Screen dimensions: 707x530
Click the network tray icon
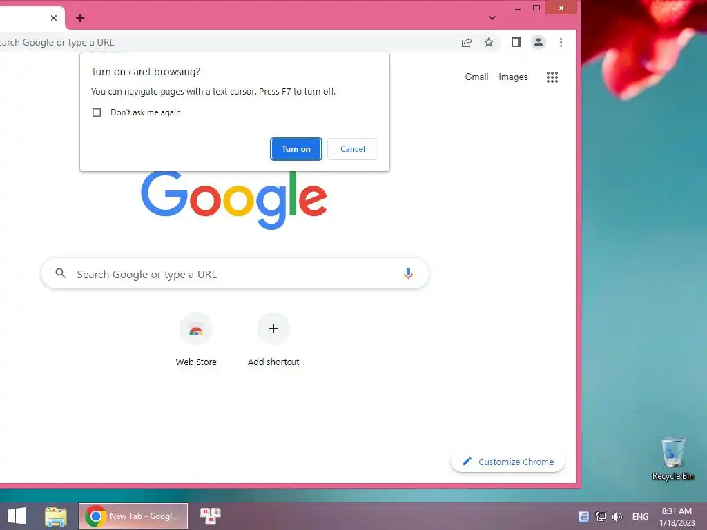click(x=601, y=516)
